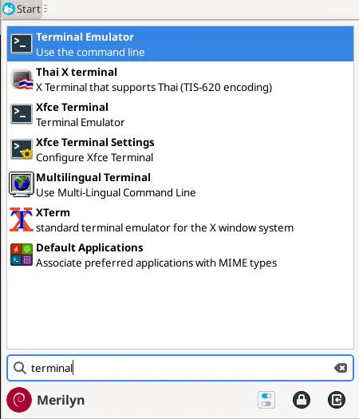
Task: Choose the Multilingual Terminal entry
Action: click(x=180, y=184)
